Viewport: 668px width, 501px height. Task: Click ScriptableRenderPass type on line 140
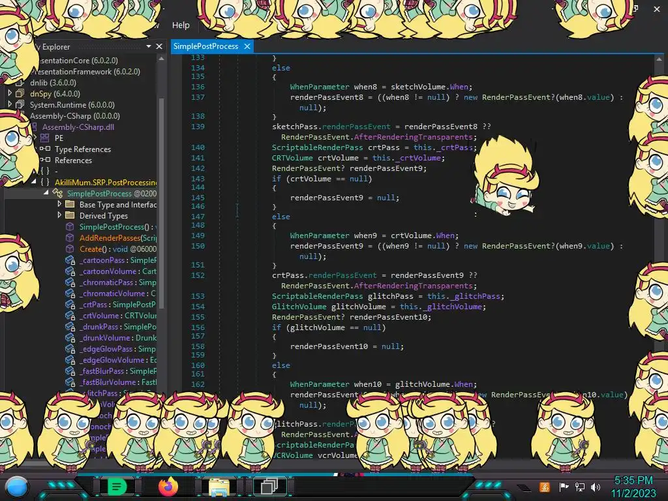click(x=318, y=147)
